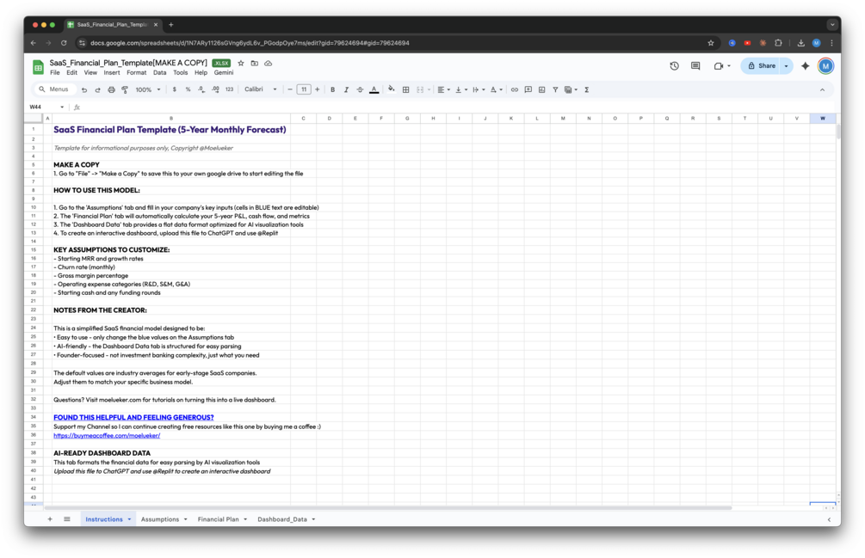Open version history
Screen dimensions: 865x558
coord(674,66)
